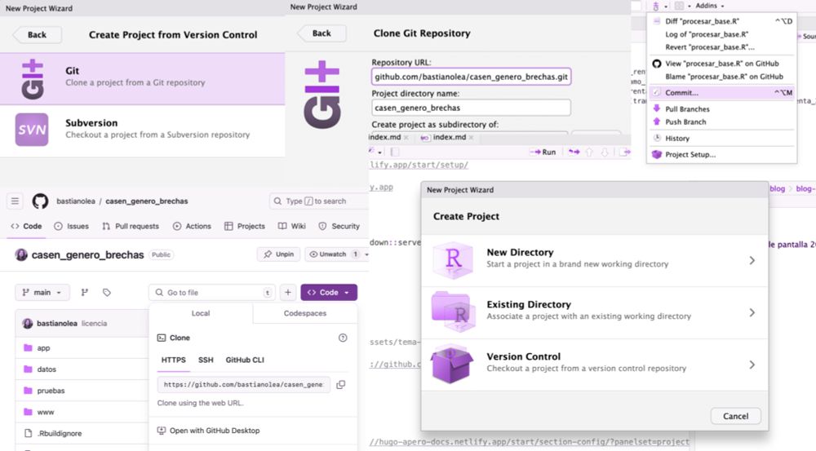Open History from the Git menu
Image resolution: width=816 pixels, height=451 pixels.
(x=722, y=139)
